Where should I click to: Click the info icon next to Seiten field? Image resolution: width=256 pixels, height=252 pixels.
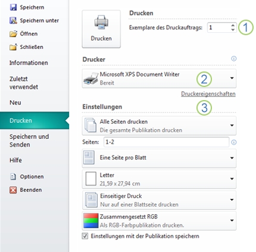(234, 142)
